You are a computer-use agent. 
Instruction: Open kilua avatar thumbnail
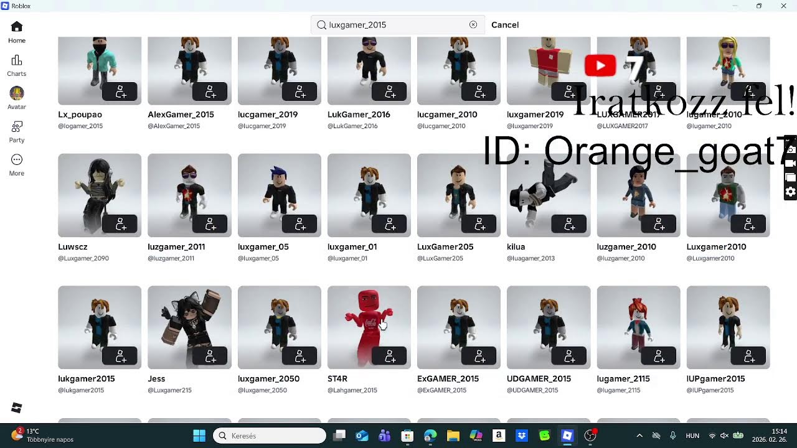[x=548, y=195]
